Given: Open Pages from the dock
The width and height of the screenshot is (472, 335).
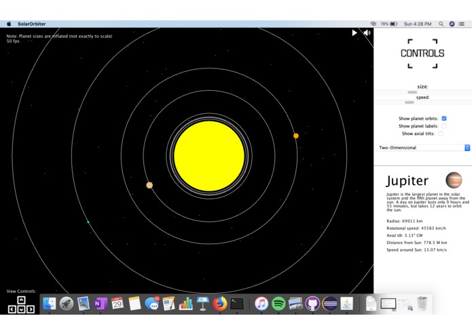Looking at the screenshot, I should [x=168, y=303].
